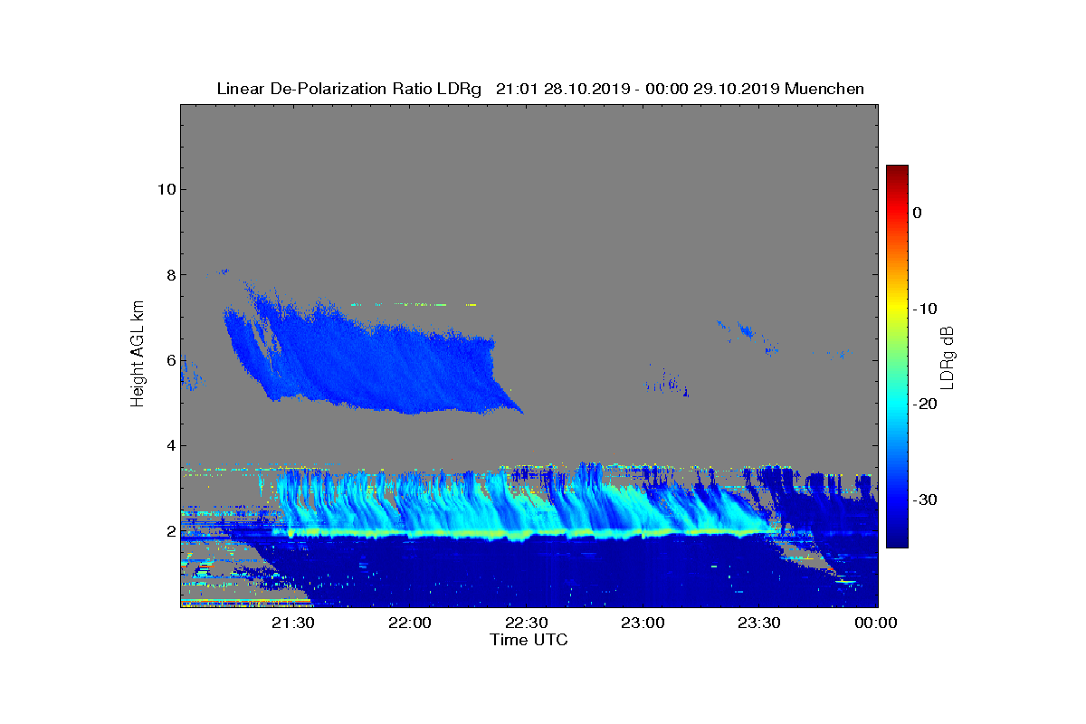This screenshot has width=1086, height=724.
Task: Click the plot title text about LDRg Muenchen
Action: [x=540, y=89]
